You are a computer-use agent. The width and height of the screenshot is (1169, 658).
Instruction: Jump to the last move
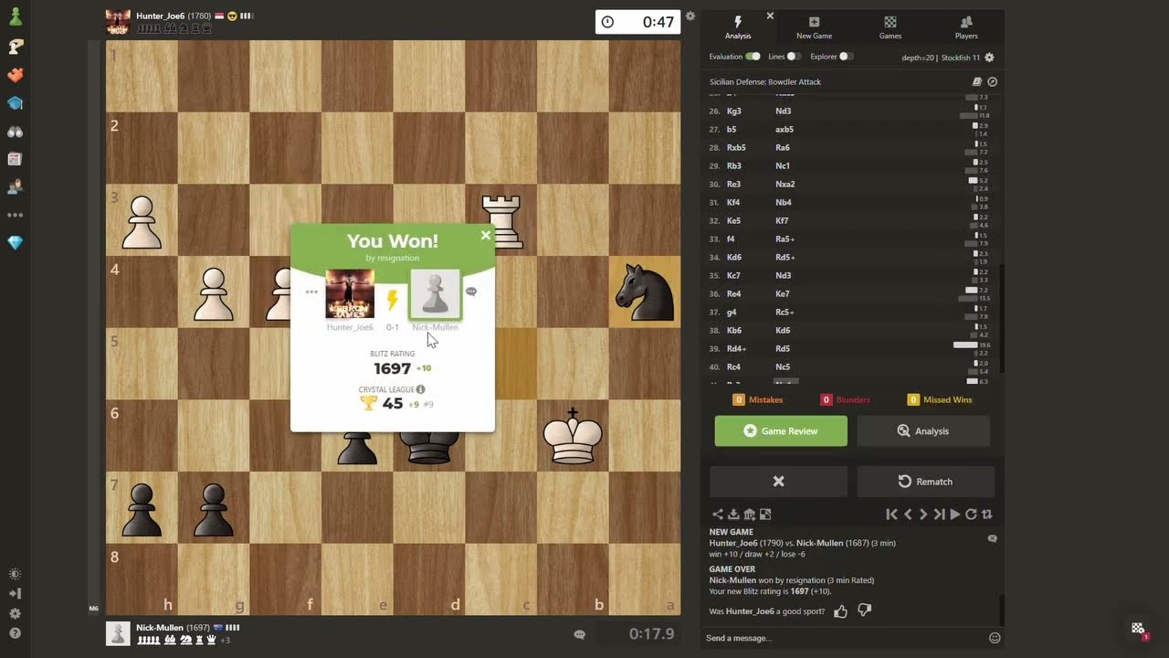939,515
